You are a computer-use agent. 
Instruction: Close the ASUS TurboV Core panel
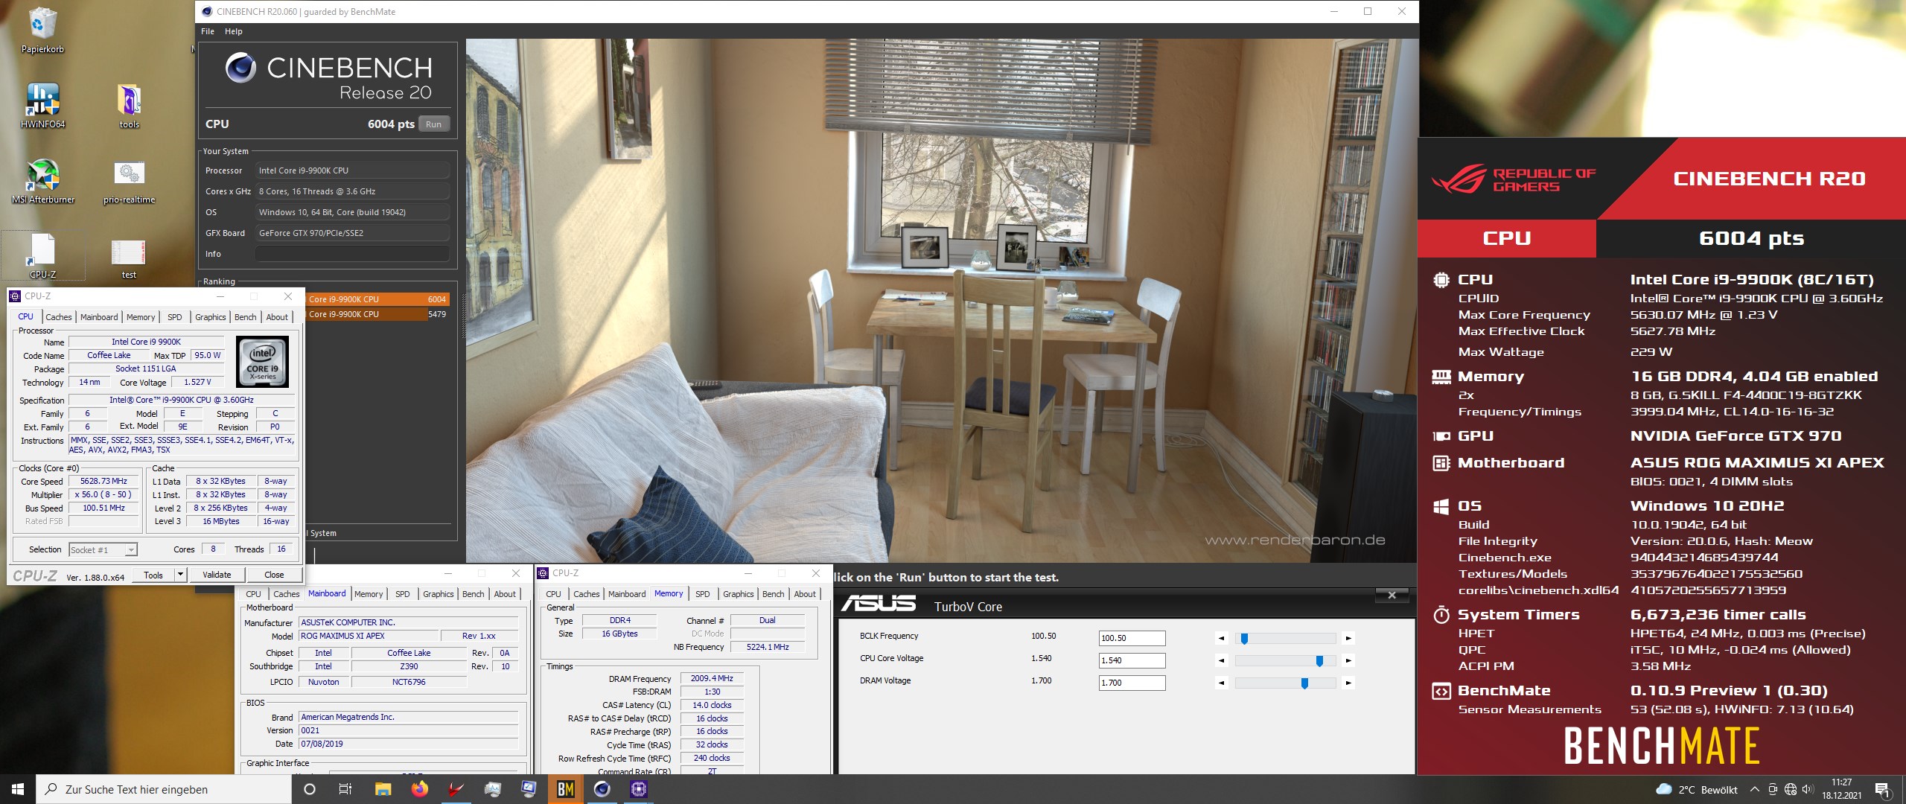1392,595
